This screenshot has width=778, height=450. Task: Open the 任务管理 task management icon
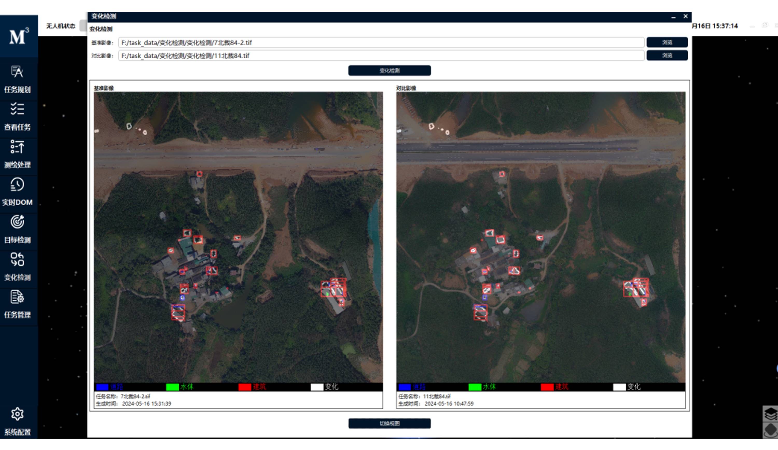click(x=17, y=298)
